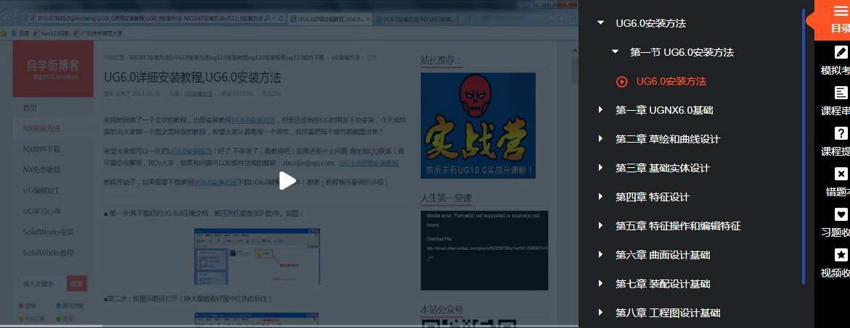The image size is (850, 328).
Task: Open the 目录 catalog hamburger icon
Action: (x=841, y=11)
